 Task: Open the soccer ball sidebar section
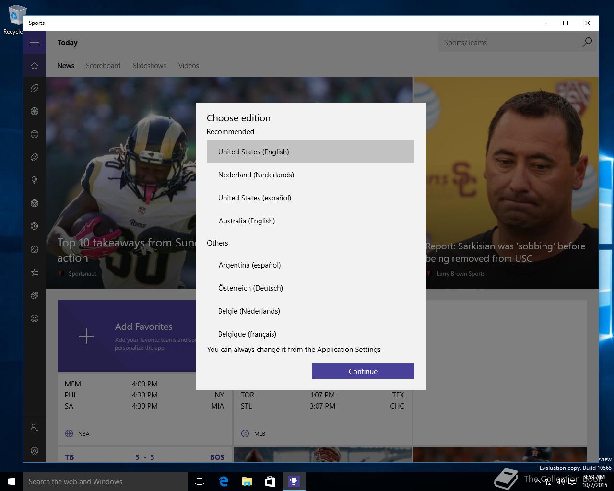coord(35,203)
